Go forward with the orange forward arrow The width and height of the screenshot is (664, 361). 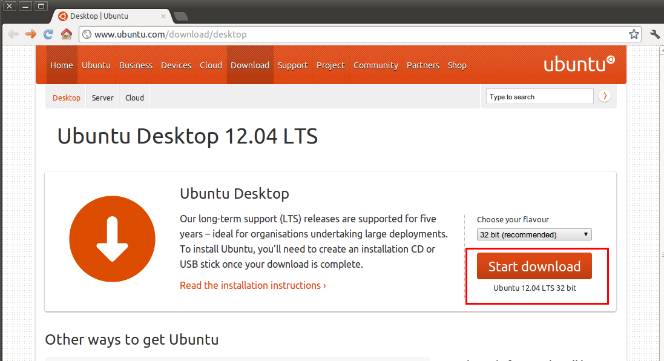[30, 35]
